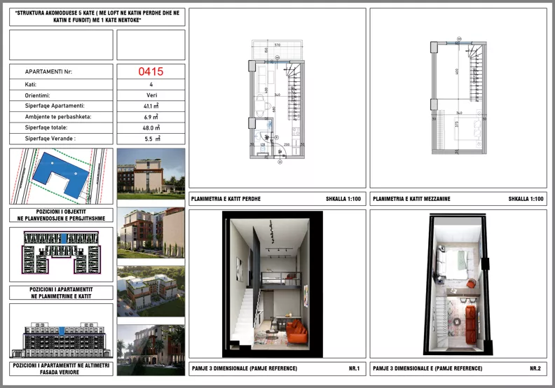Viewport: 555px width, 388px height.
Task: Click the veranda area value 5.5 m²
Action: pyautogui.click(x=152, y=139)
